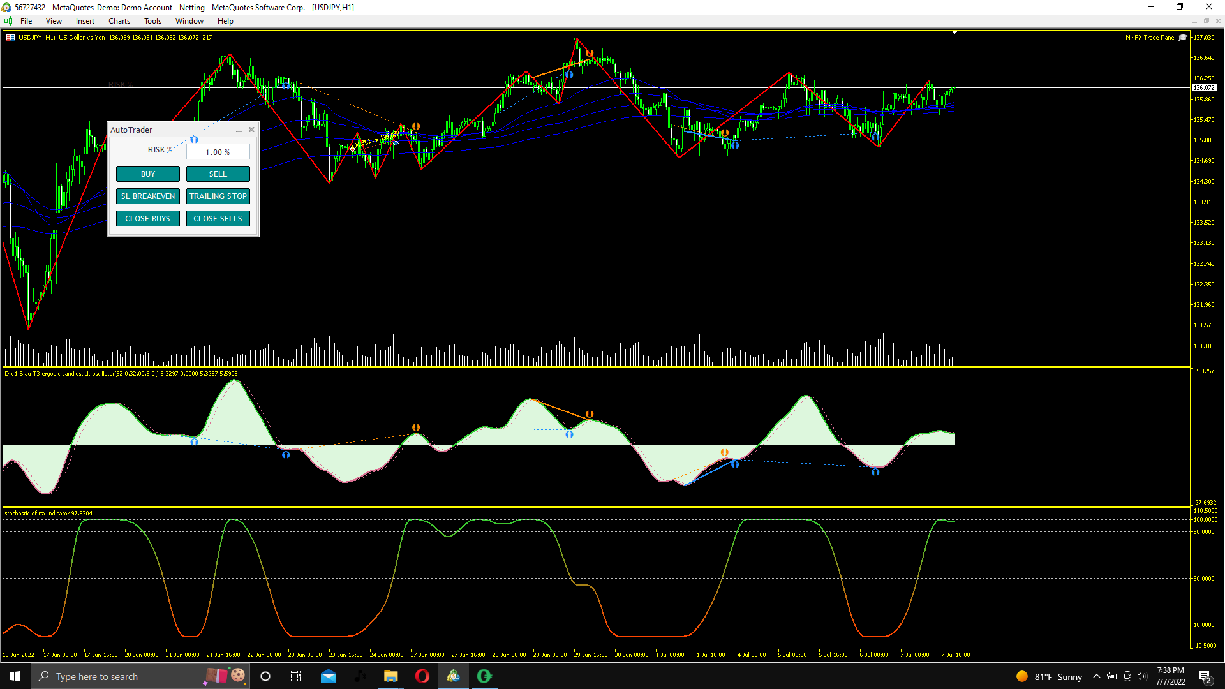Open the Charts menu

pos(119,21)
